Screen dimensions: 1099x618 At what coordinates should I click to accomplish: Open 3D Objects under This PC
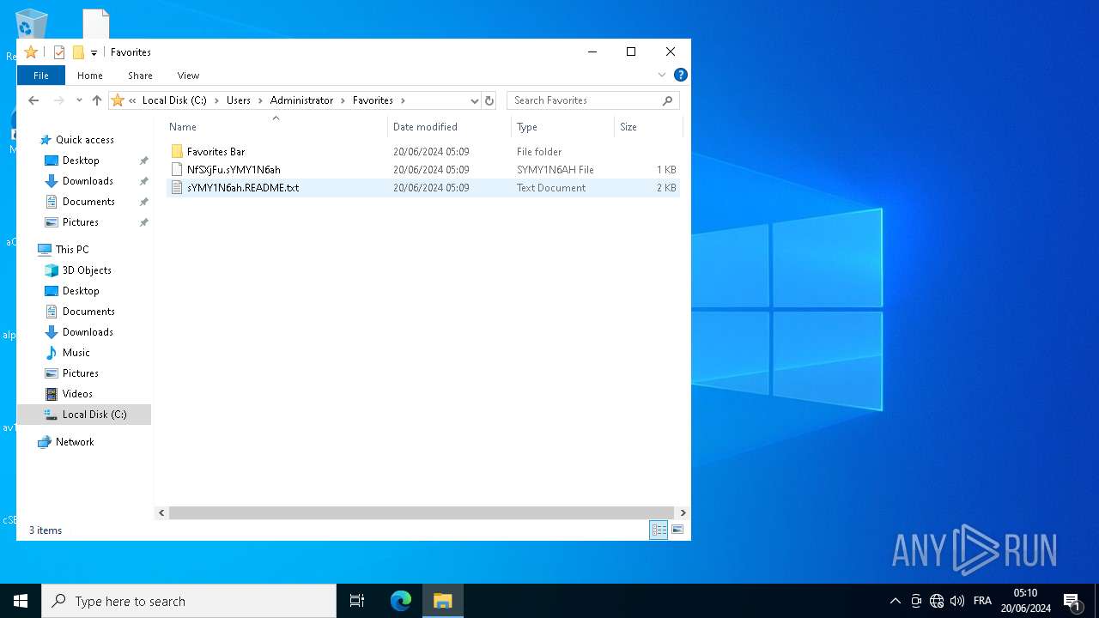point(87,270)
